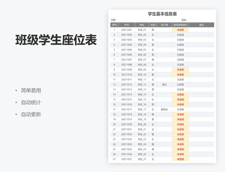The image size is (225, 172).
Task: Click the "已安排" status for 学生_17
Action: [180, 110]
